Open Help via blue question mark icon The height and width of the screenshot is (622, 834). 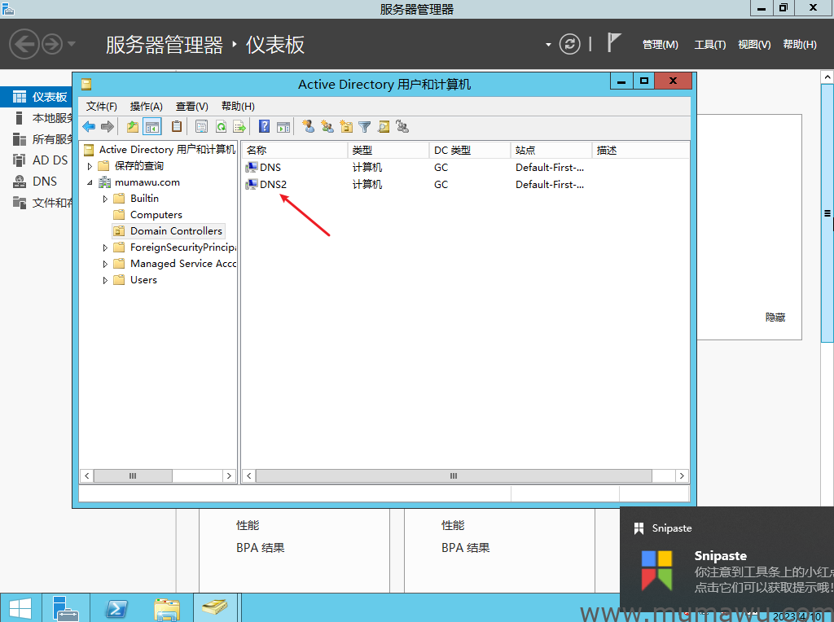coord(264,126)
